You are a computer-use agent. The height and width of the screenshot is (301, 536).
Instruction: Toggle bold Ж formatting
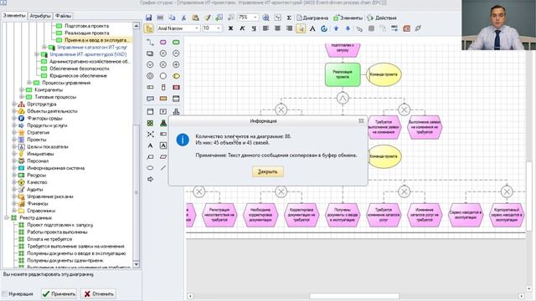tap(230, 28)
